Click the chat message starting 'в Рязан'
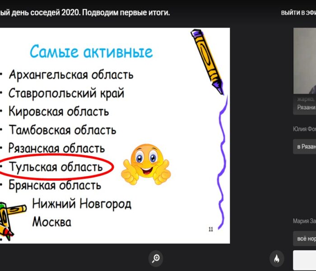Viewport: 316px width, 271px height. tap(305, 147)
